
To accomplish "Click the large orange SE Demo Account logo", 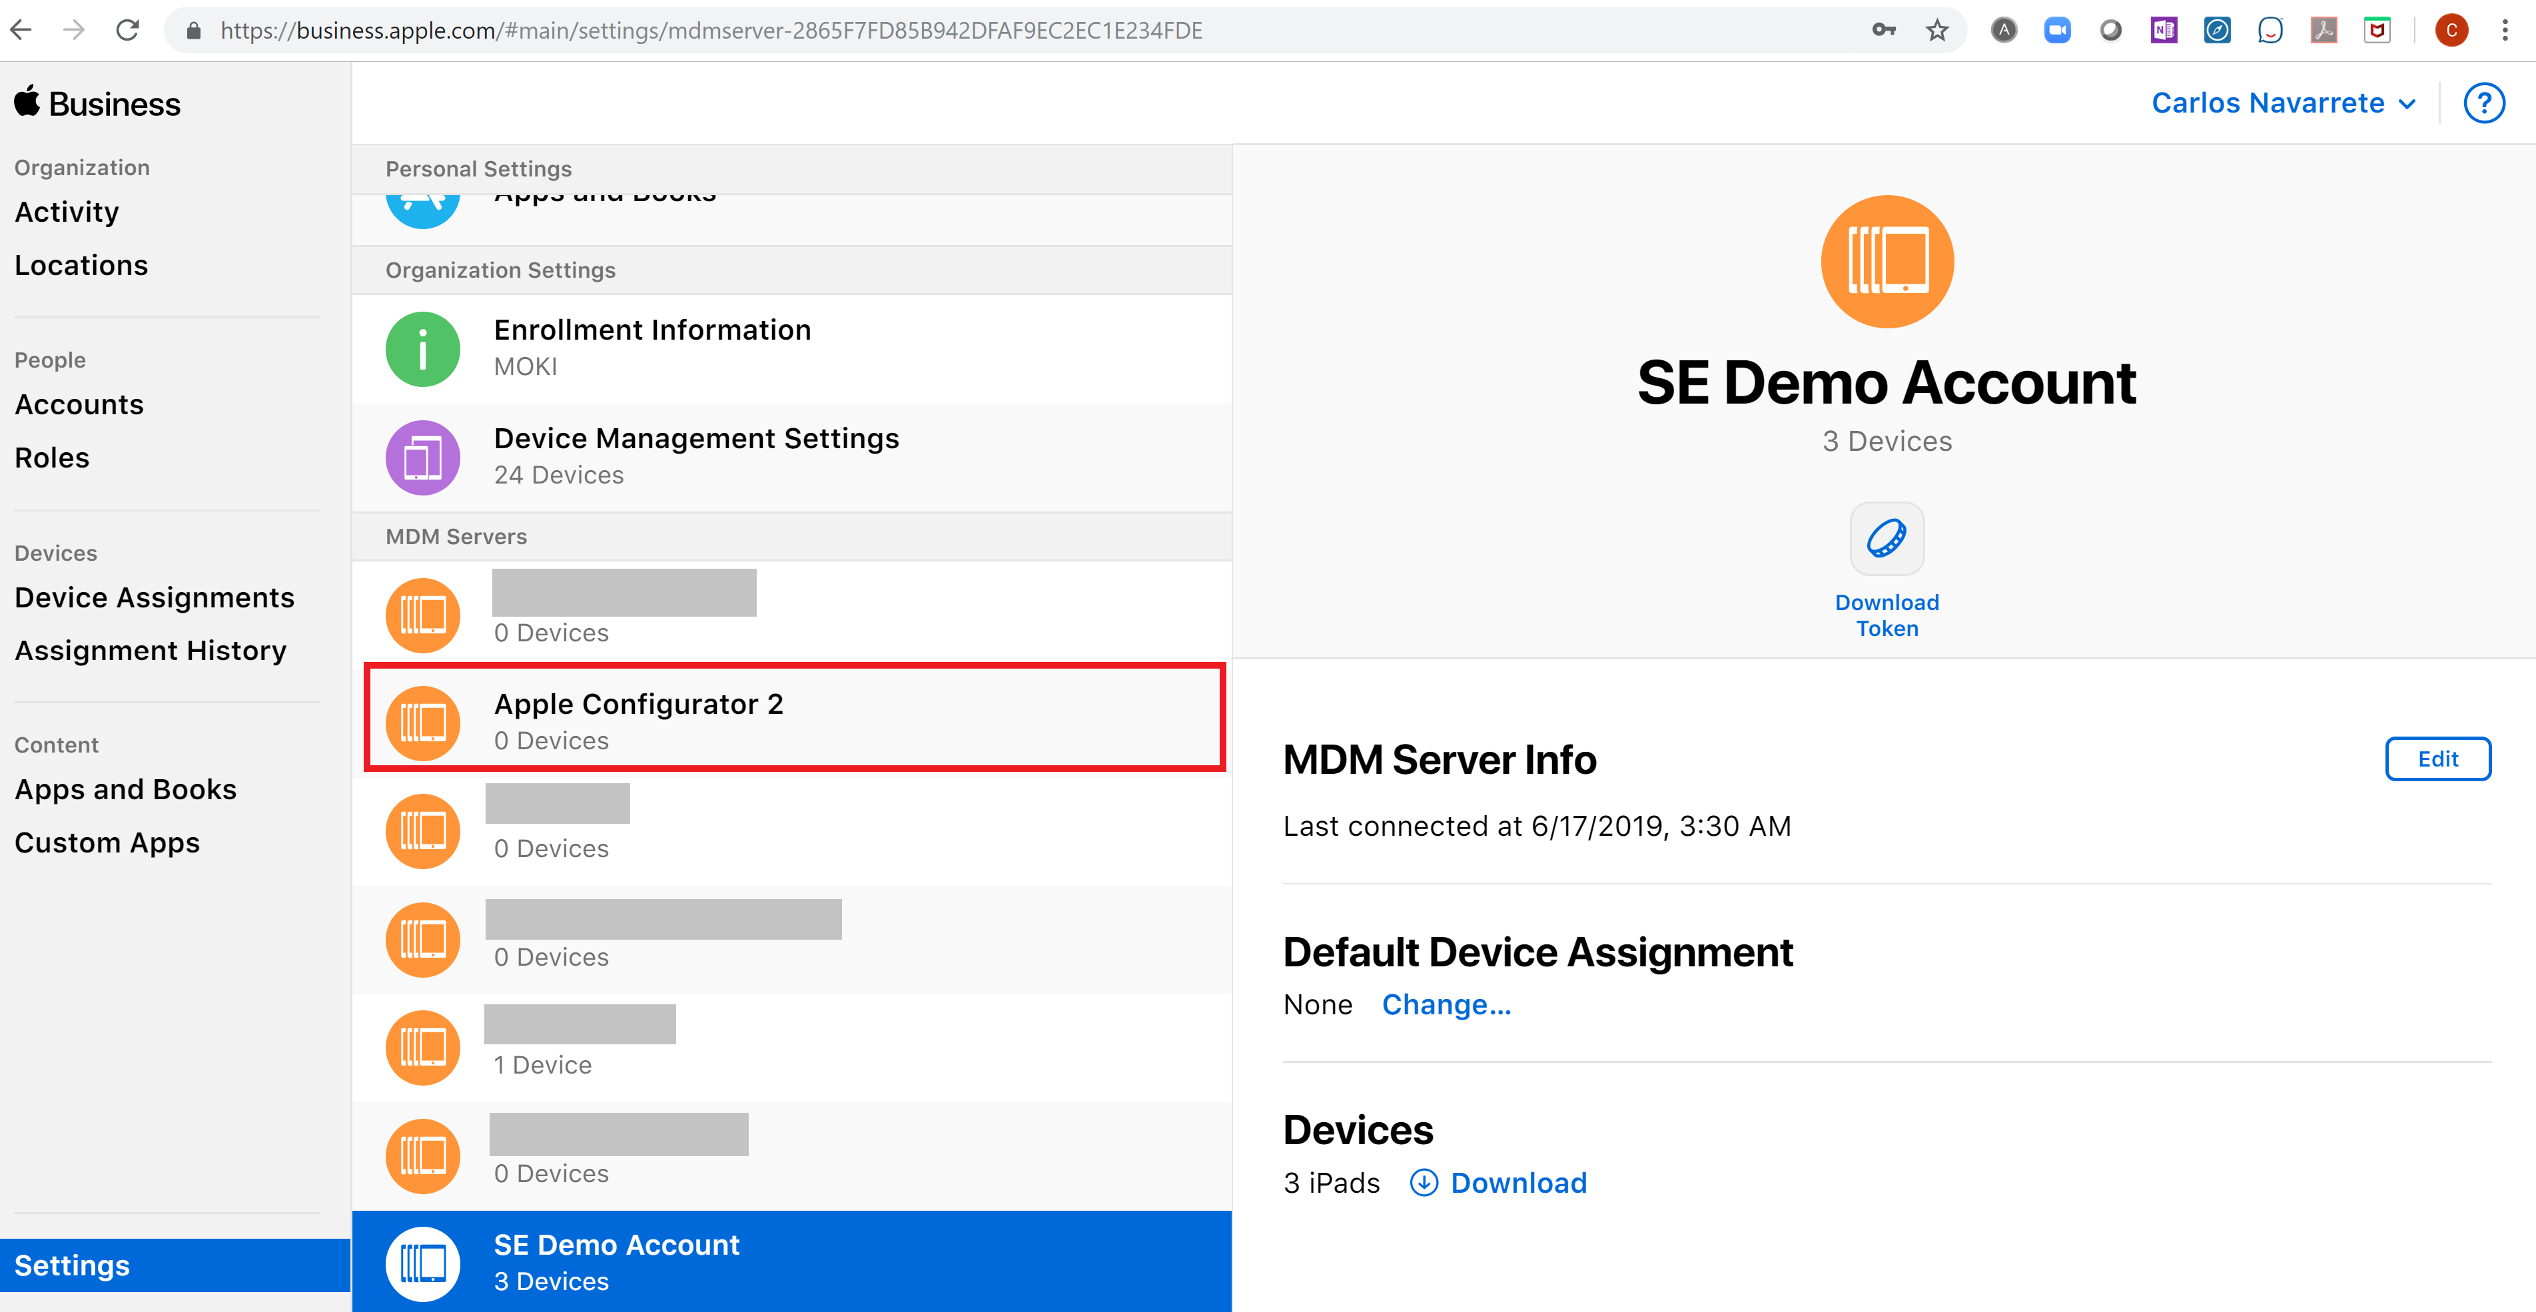I will (x=1887, y=262).
